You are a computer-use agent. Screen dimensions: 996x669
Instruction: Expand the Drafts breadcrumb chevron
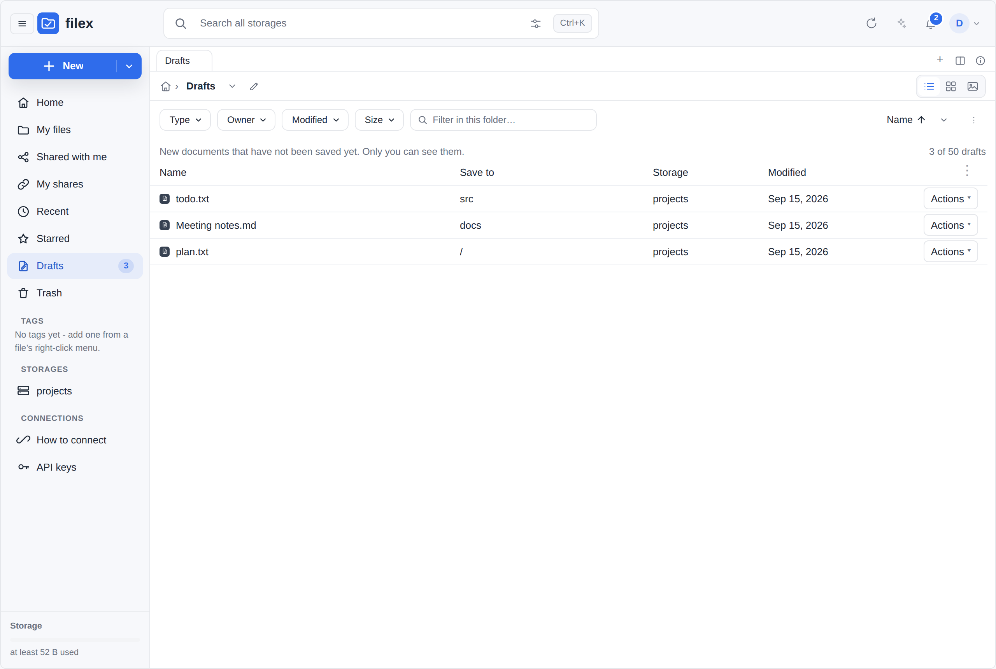click(232, 87)
